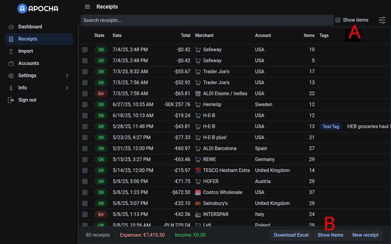Click the Expenses €7,415.50 total
Viewport: 391px width, 244px height.
click(142, 235)
